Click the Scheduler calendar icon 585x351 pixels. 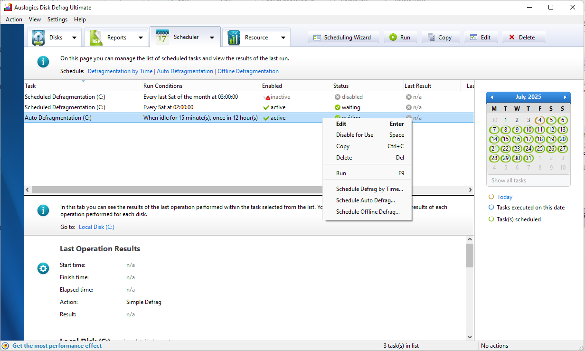[x=162, y=37]
